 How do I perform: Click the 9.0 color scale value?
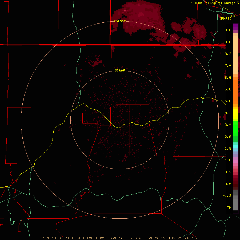[228, 42]
